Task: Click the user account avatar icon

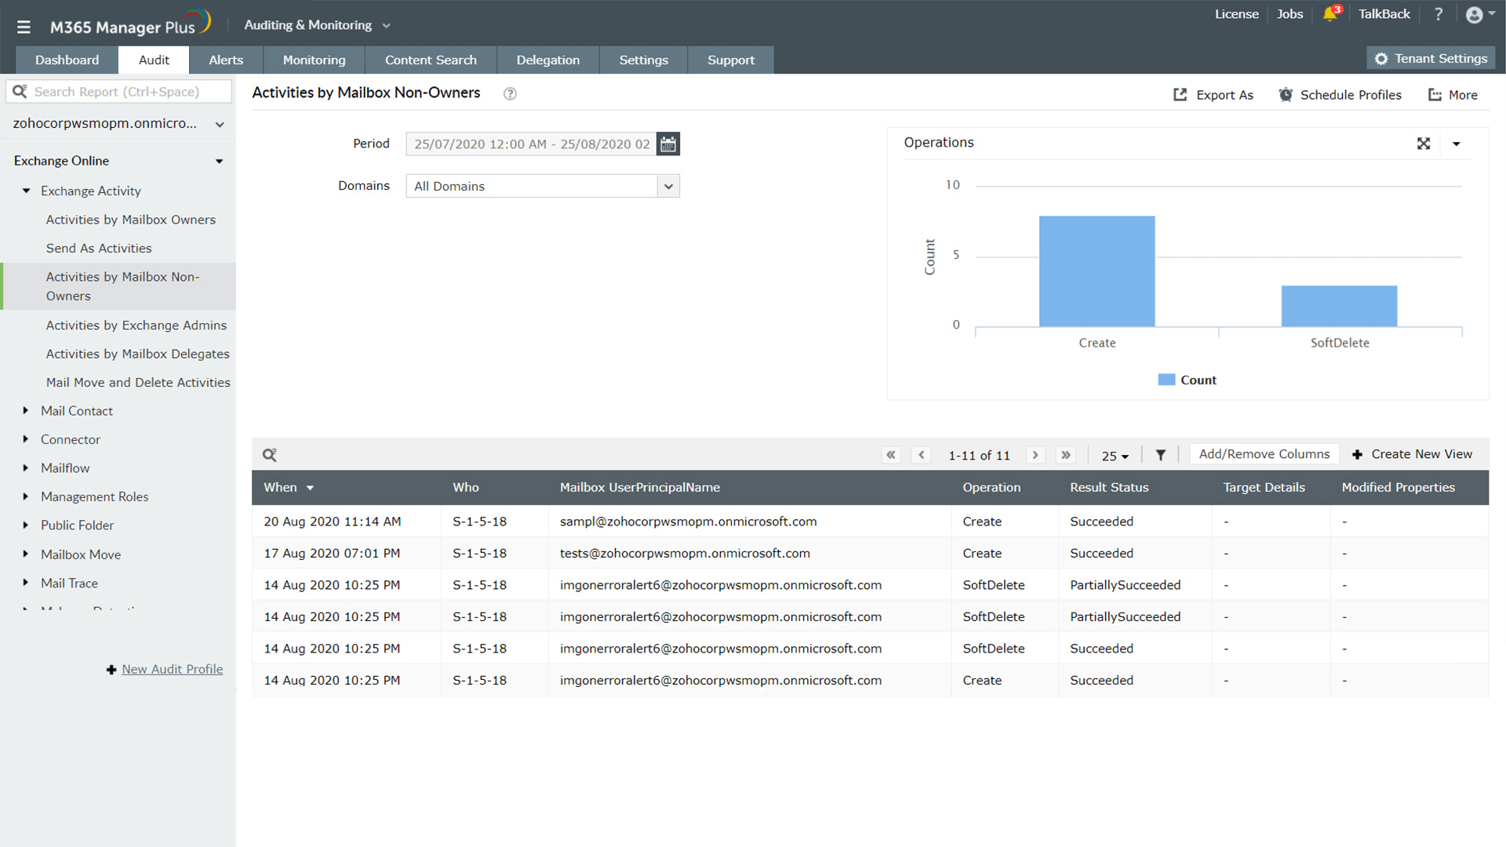Action: 1475,15
